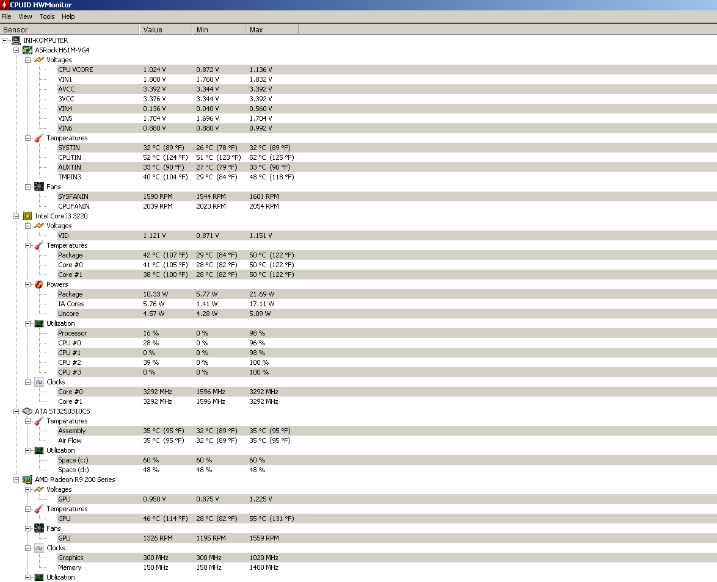The height and width of the screenshot is (582, 717).
Task: Click the 1.024 V CPU VCORE value
Action: point(155,70)
